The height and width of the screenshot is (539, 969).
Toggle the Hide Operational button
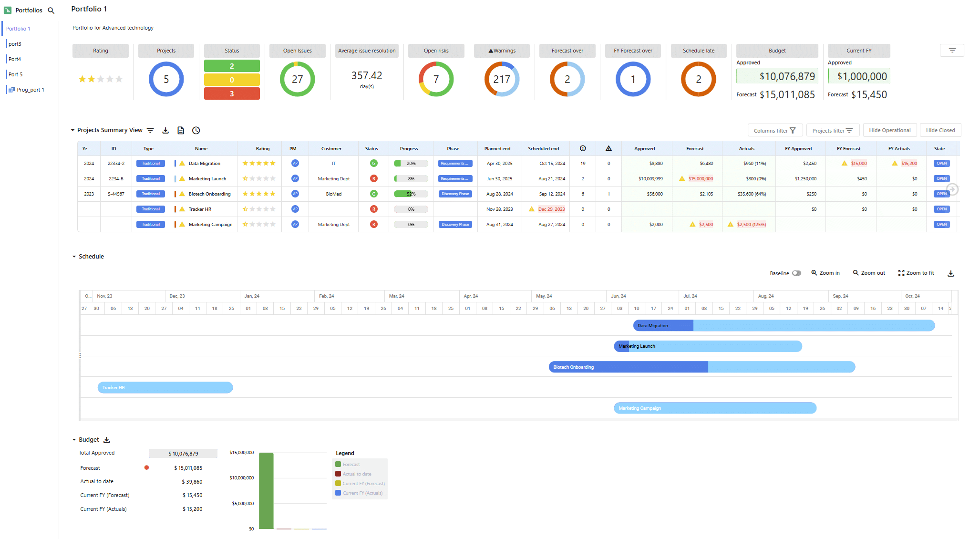click(890, 130)
